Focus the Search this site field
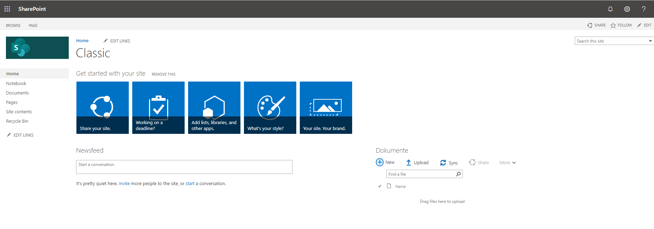The width and height of the screenshot is (654, 229). pyautogui.click(x=611, y=41)
